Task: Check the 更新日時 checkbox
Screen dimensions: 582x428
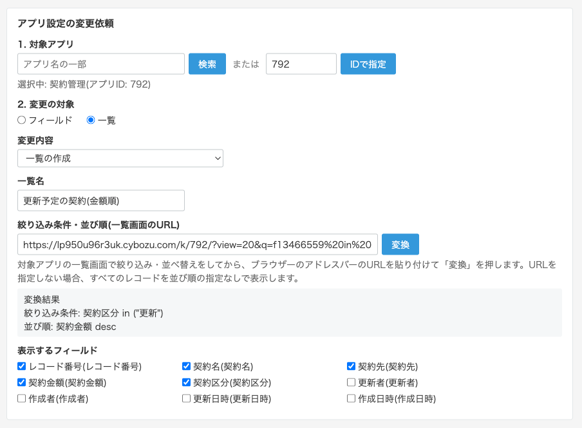Action: pos(186,398)
